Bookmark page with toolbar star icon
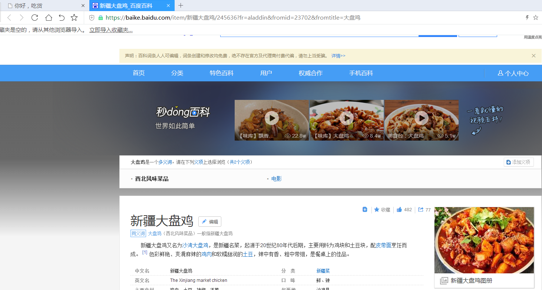The width and height of the screenshot is (542, 290). 74,17
